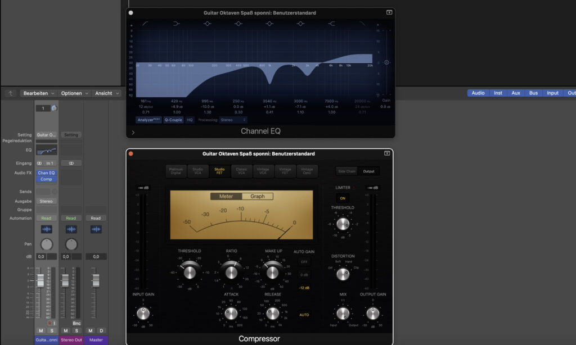Viewport: 576px width, 345px height.
Task: Click the compressor Attack knob
Action: (231, 314)
